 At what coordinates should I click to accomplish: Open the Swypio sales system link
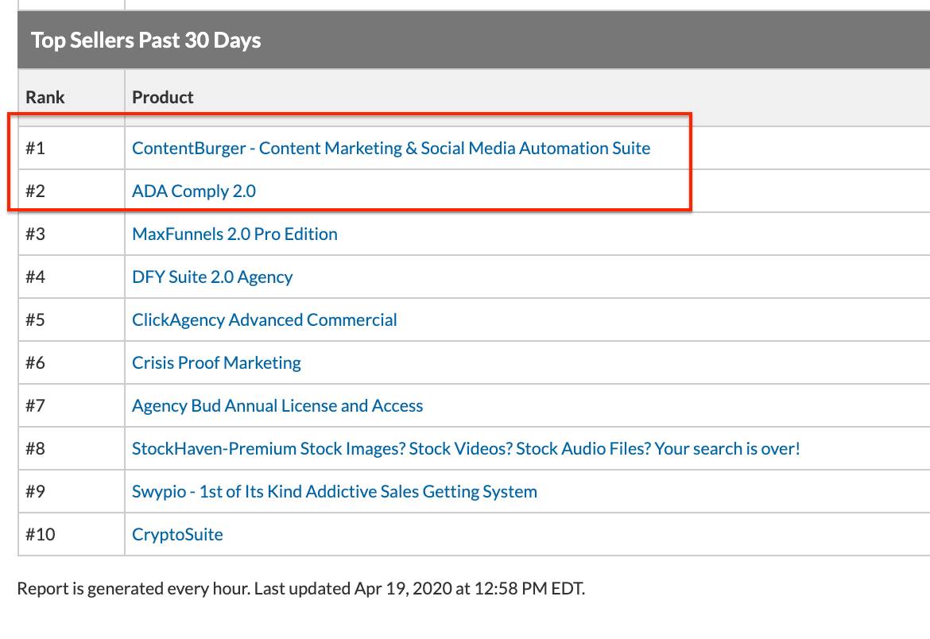pyautogui.click(x=334, y=491)
